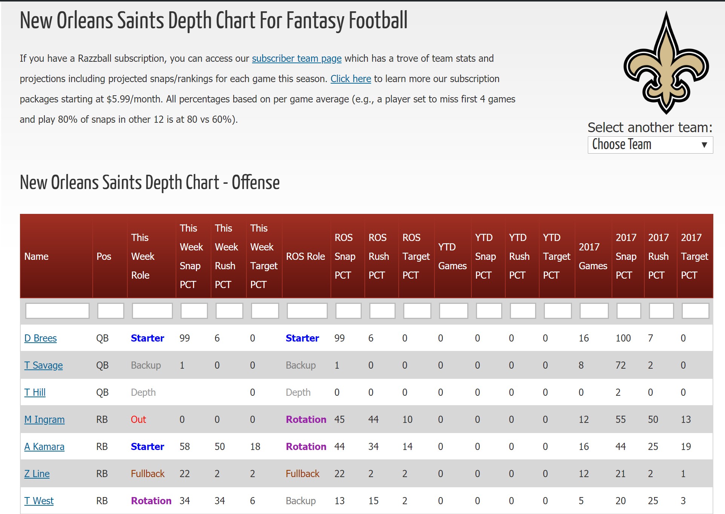Focus the Name filter input field
The height and width of the screenshot is (514, 725).
tap(57, 311)
